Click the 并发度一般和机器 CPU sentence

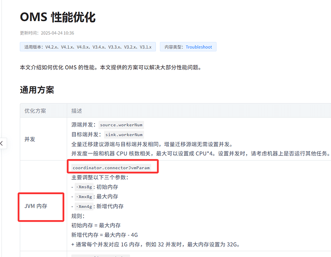pos(201,153)
